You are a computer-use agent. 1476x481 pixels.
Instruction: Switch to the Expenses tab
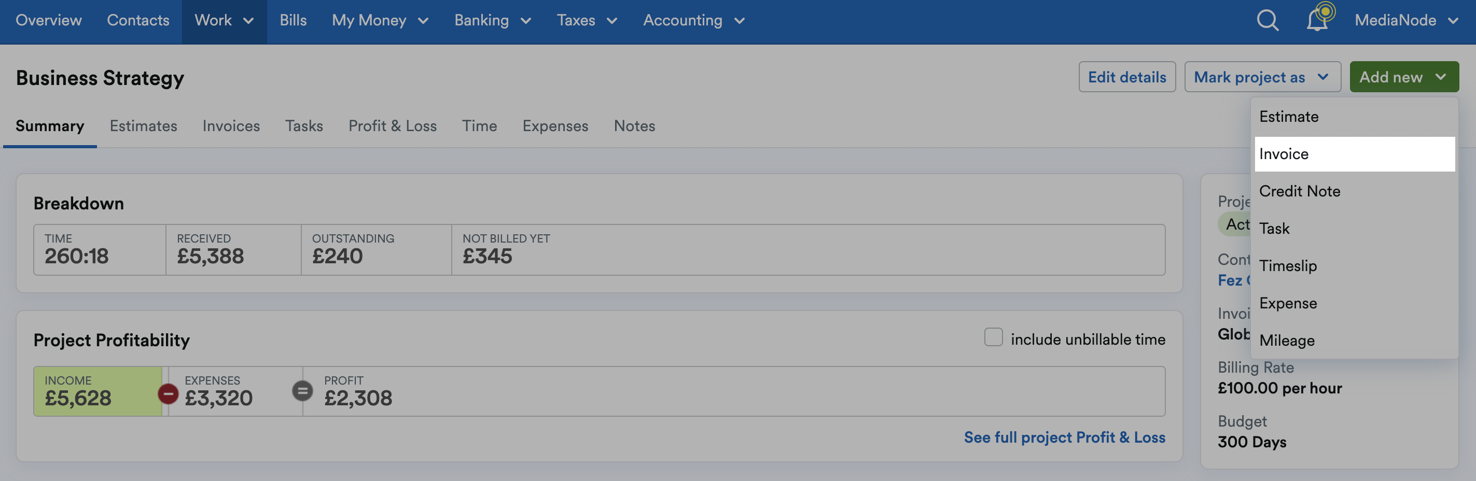coord(555,126)
